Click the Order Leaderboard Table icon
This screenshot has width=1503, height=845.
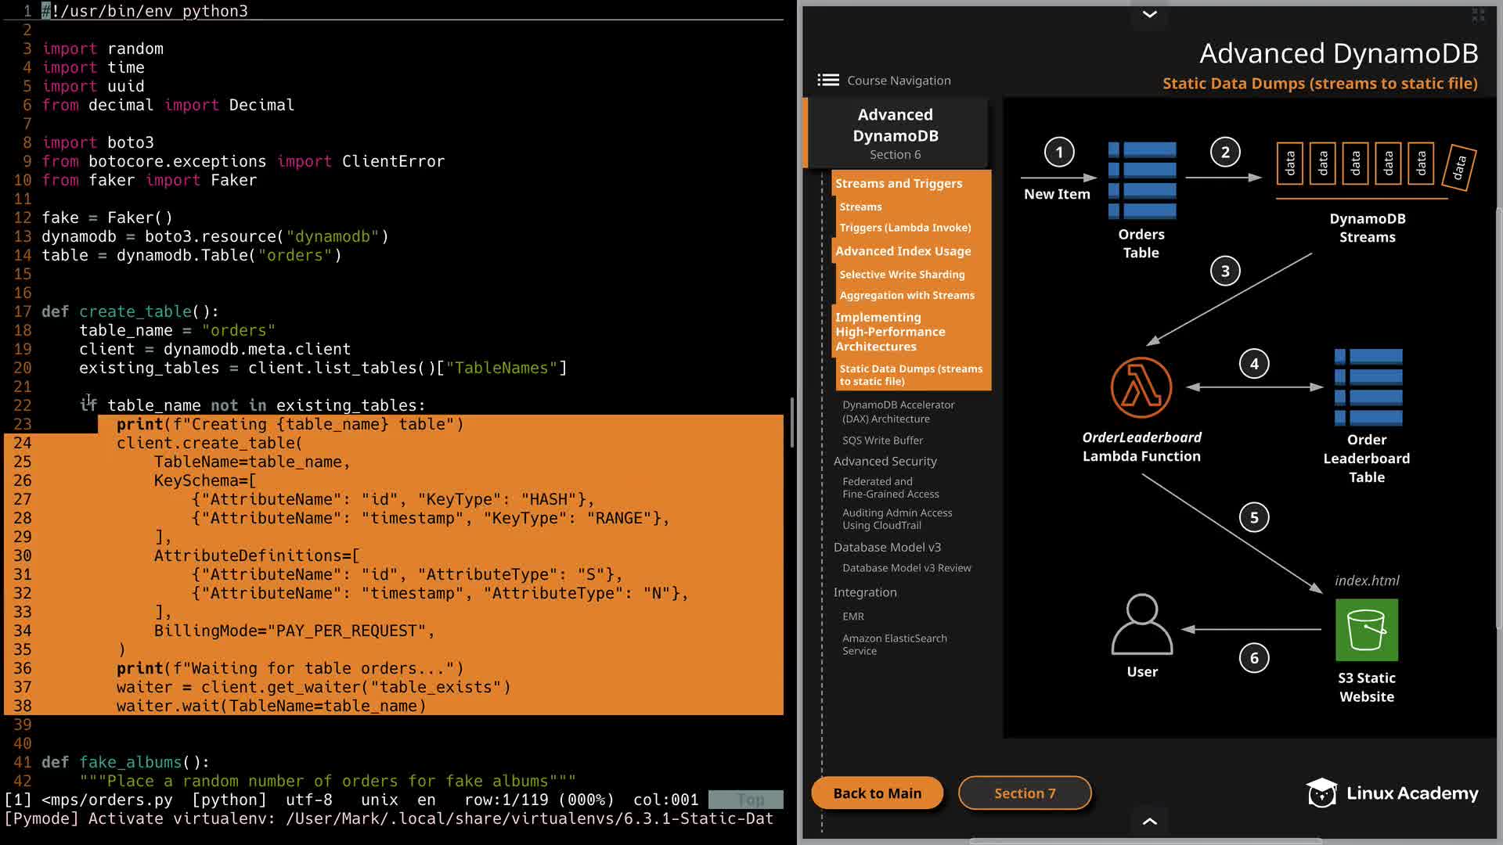pyautogui.click(x=1367, y=387)
